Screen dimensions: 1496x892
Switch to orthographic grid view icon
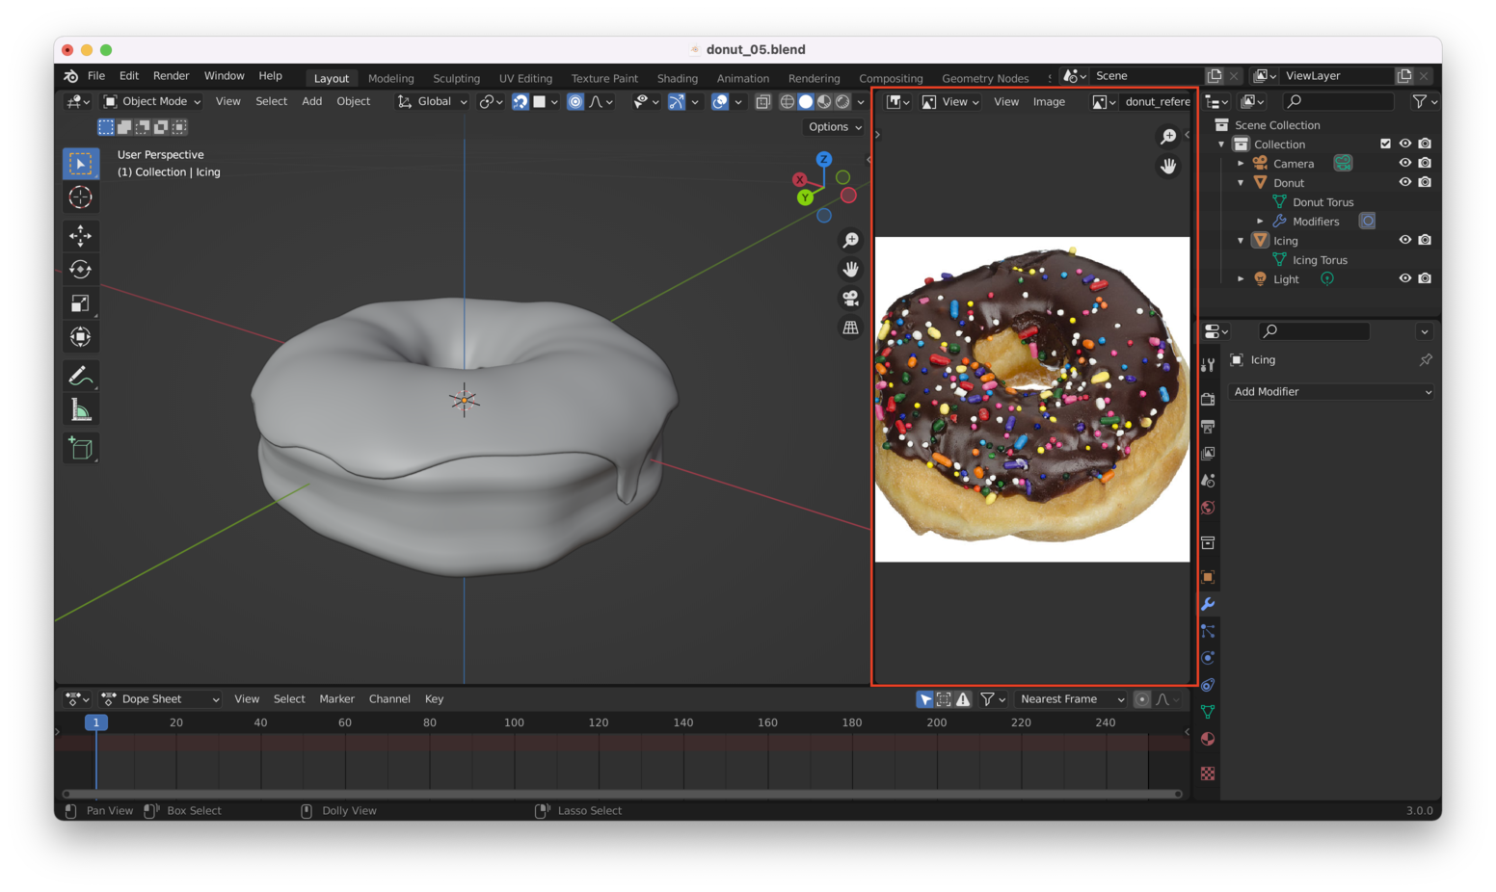pos(850,328)
